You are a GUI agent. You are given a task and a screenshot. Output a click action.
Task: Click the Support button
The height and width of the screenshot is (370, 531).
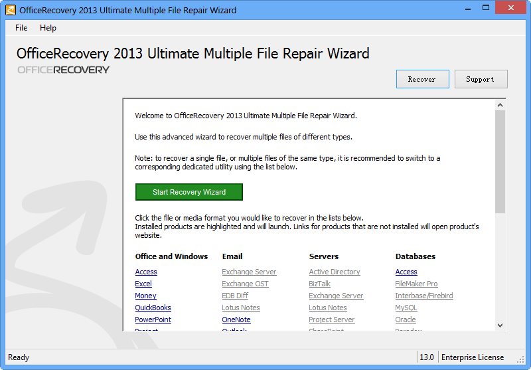(481, 79)
